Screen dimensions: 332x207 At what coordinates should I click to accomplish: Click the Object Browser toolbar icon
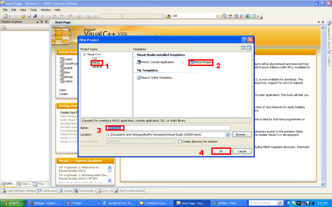[x=236, y=16]
